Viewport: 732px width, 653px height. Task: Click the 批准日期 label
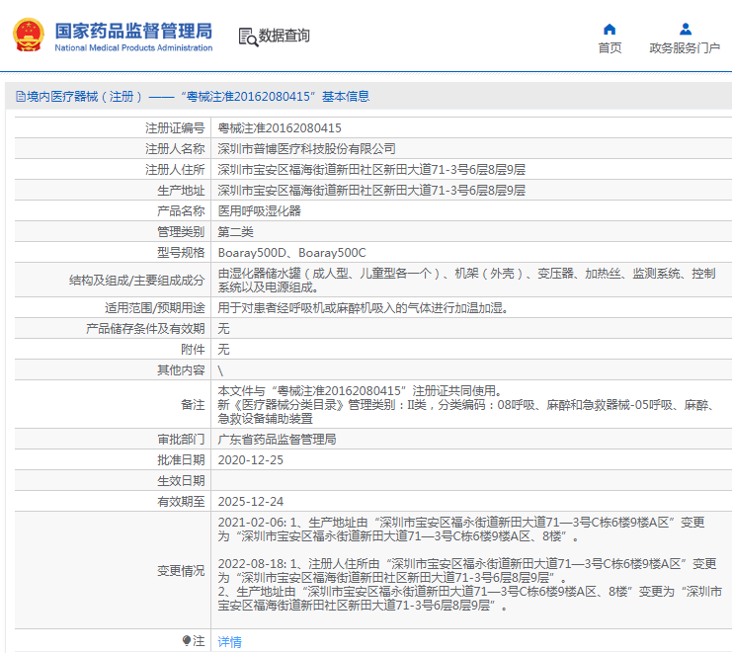pyautogui.click(x=181, y=460)
